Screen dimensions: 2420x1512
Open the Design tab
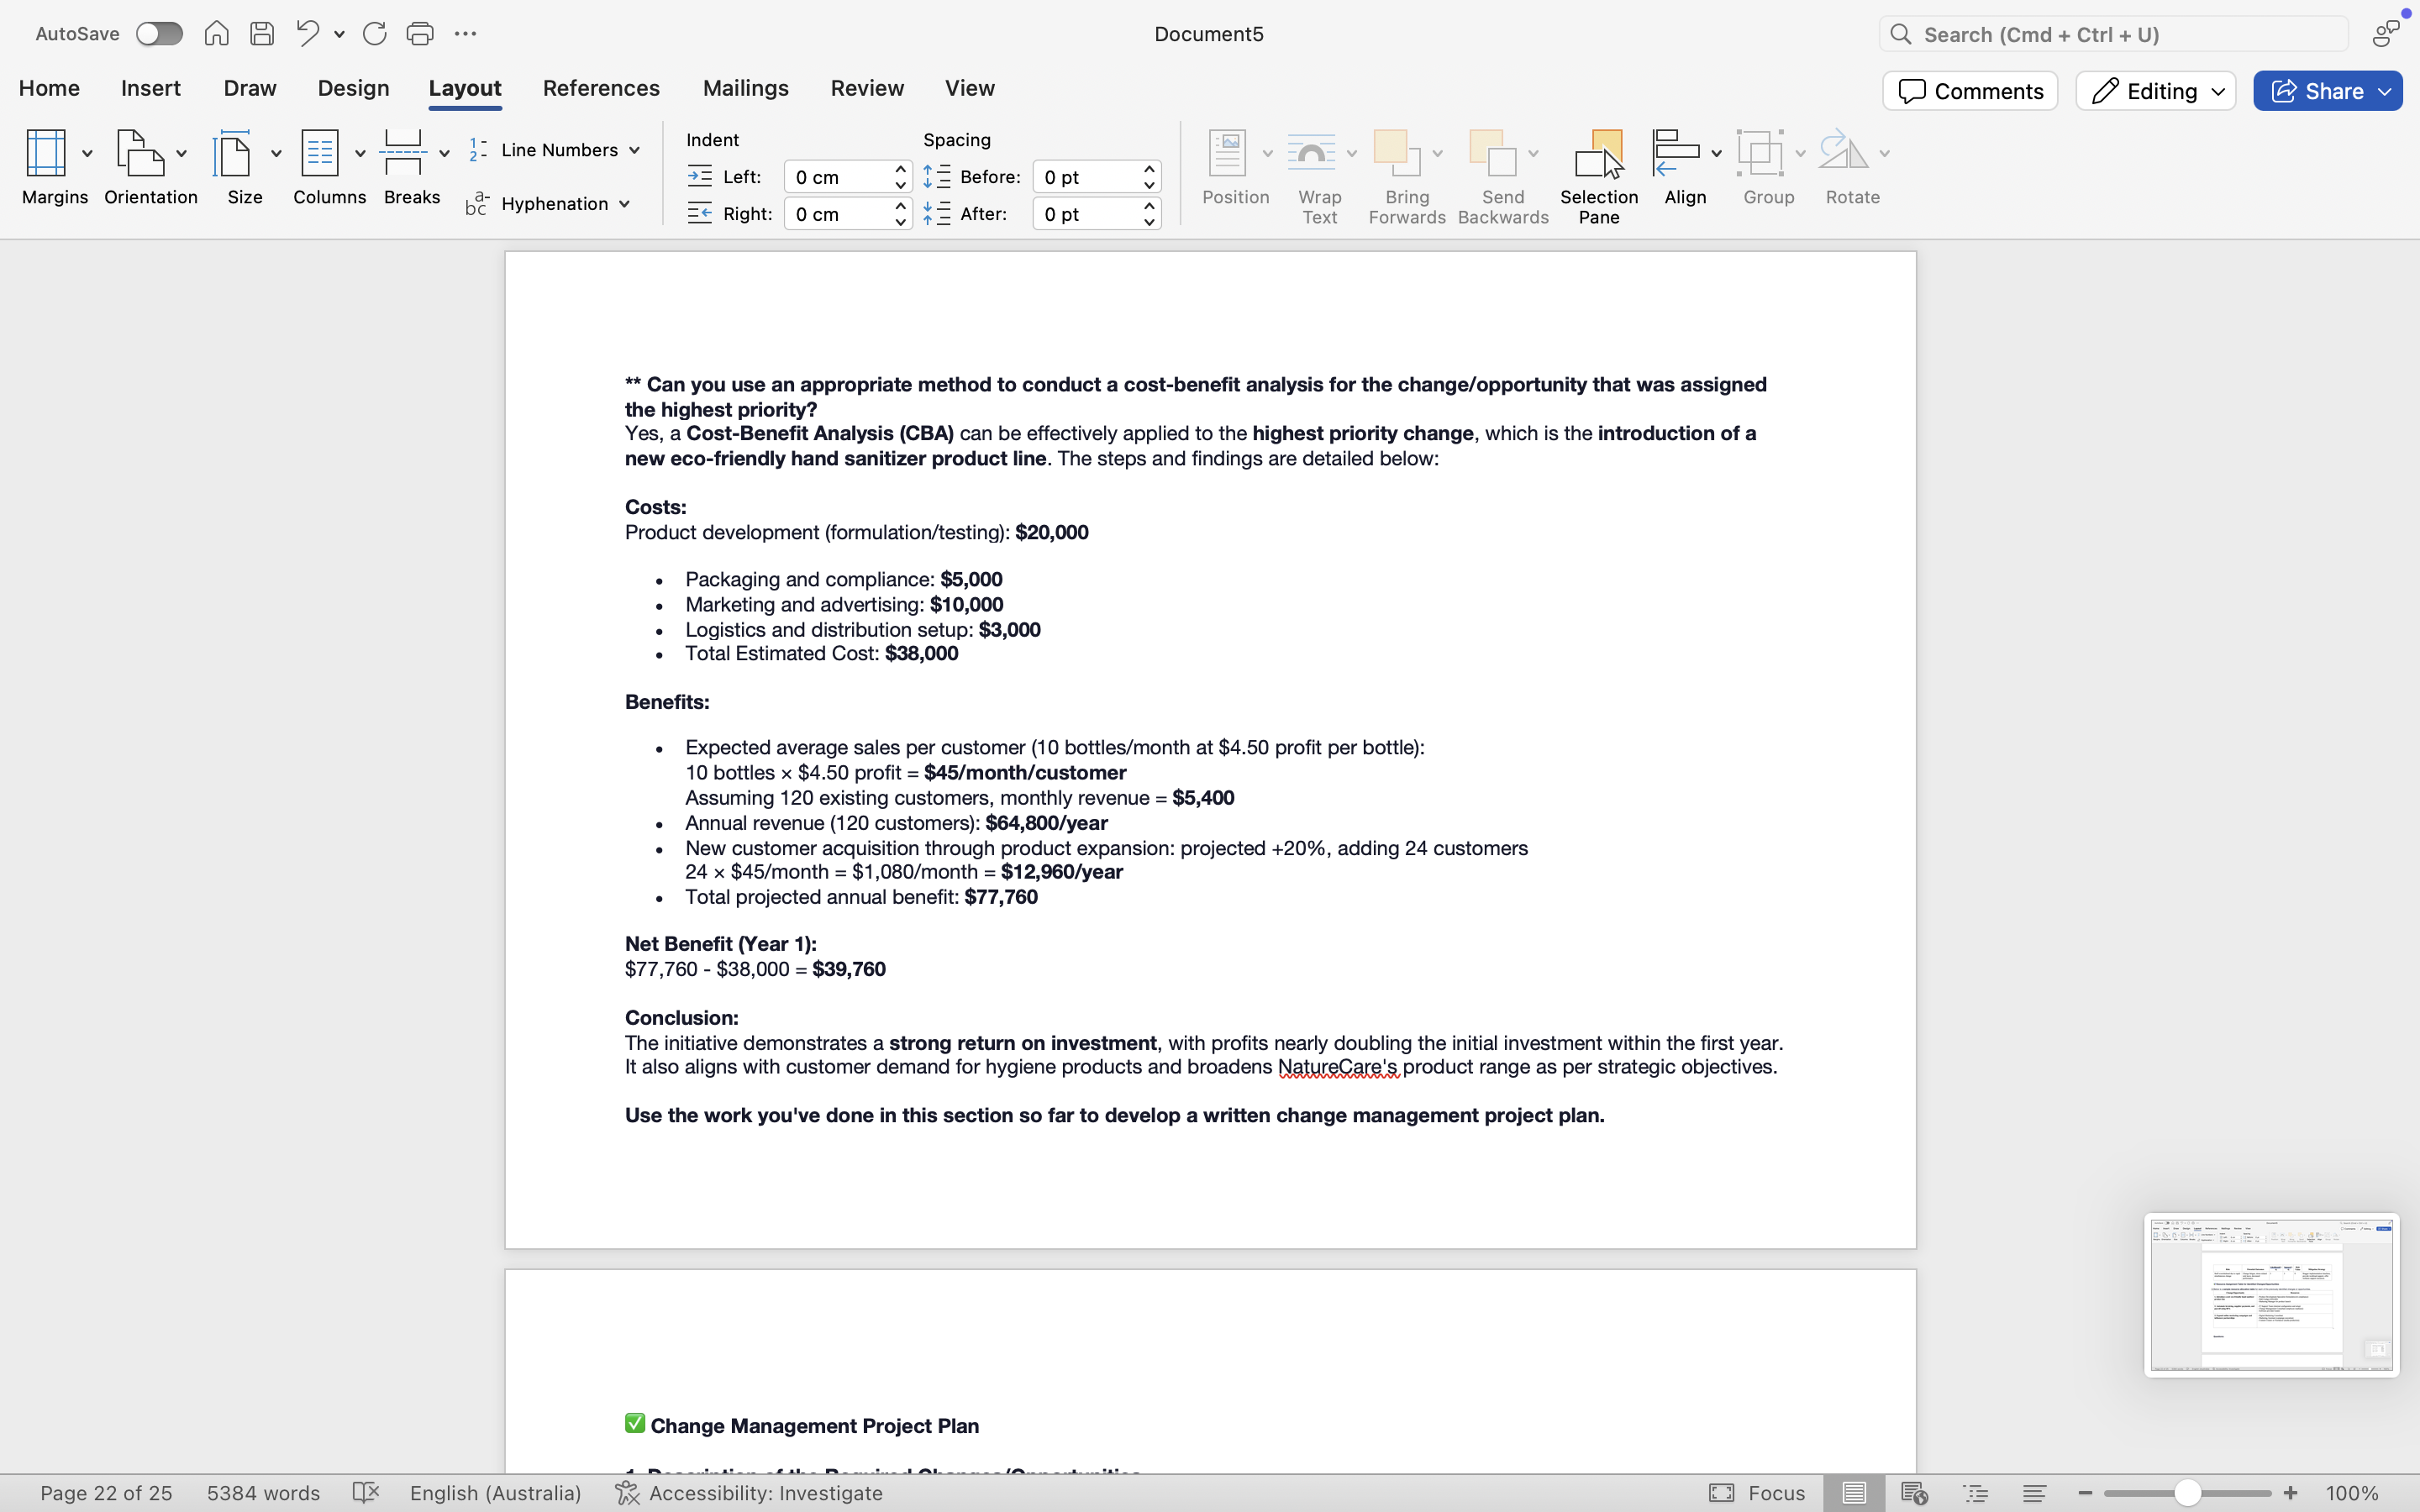(353, 88)
